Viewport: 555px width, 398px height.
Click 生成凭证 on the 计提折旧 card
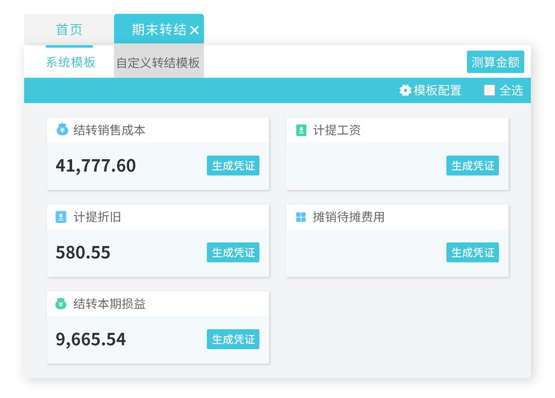click(x=233, y=253)
